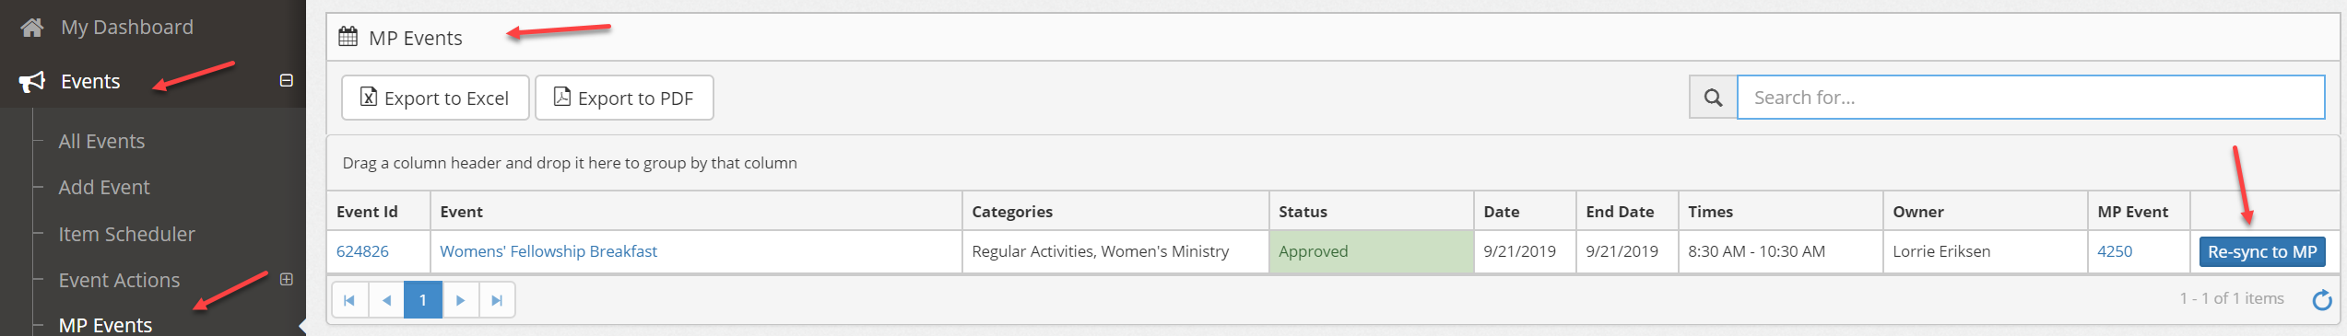Export the table to PDF

(x=624, y=98)
